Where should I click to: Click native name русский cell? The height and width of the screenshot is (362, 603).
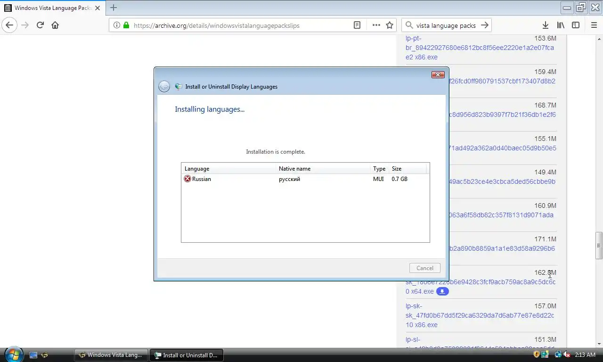(289, 179)
